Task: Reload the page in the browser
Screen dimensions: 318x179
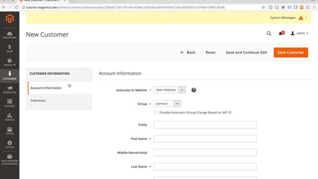Action: click(x=16, y=7)
